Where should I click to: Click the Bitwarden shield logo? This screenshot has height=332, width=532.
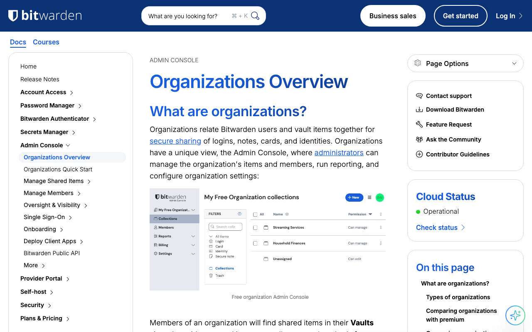[13, 16]
